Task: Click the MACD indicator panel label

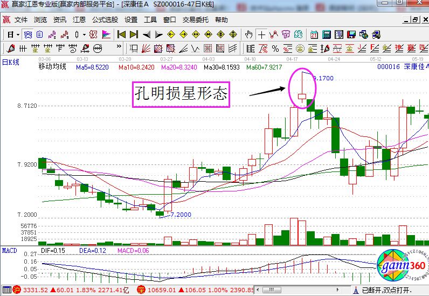Action: click(x=9, y=251)
